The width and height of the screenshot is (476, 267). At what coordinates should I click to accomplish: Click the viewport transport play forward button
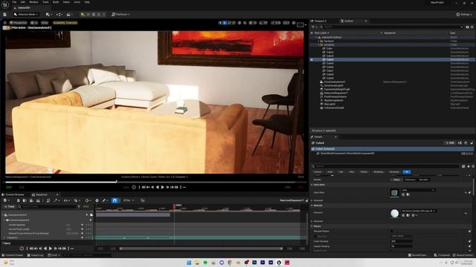coord(162,188)
